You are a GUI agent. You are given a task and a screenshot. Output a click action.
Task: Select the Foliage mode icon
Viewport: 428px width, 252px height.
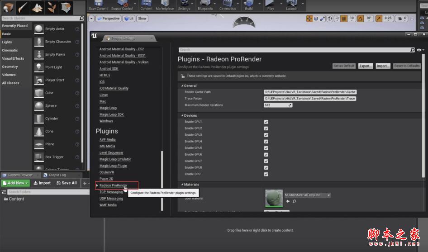[52, 7]
